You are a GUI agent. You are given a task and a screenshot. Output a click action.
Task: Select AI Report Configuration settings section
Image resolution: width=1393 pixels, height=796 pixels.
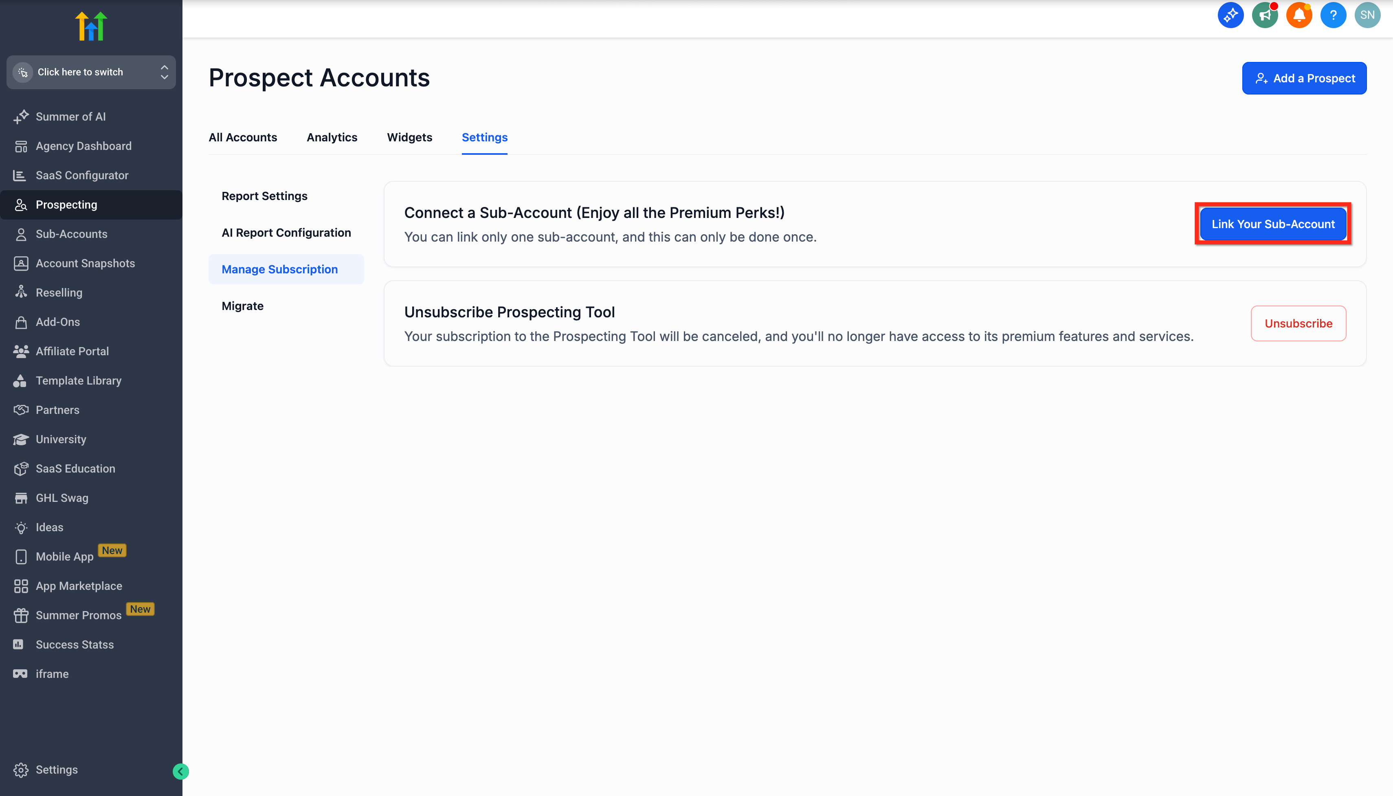tap(286, 232)
